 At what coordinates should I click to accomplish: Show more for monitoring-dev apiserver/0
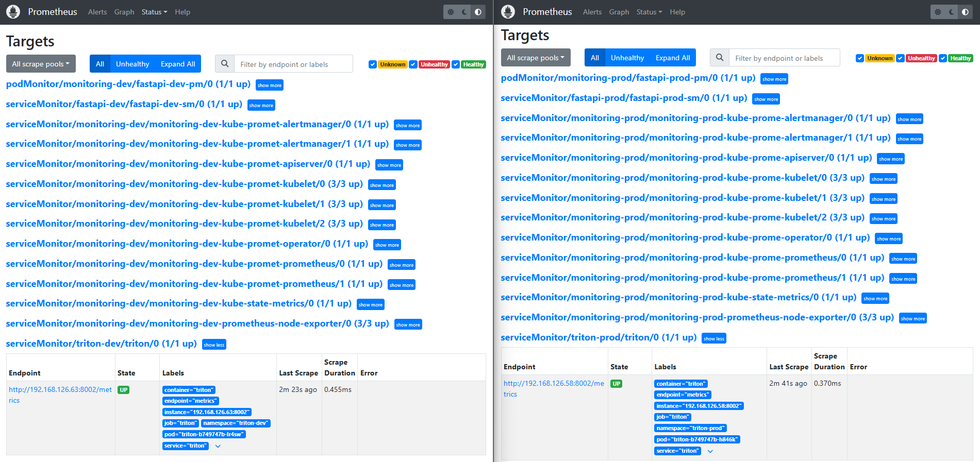pos(389,165)
